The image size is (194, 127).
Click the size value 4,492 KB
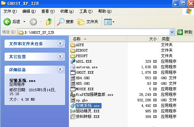pos(149,106)
